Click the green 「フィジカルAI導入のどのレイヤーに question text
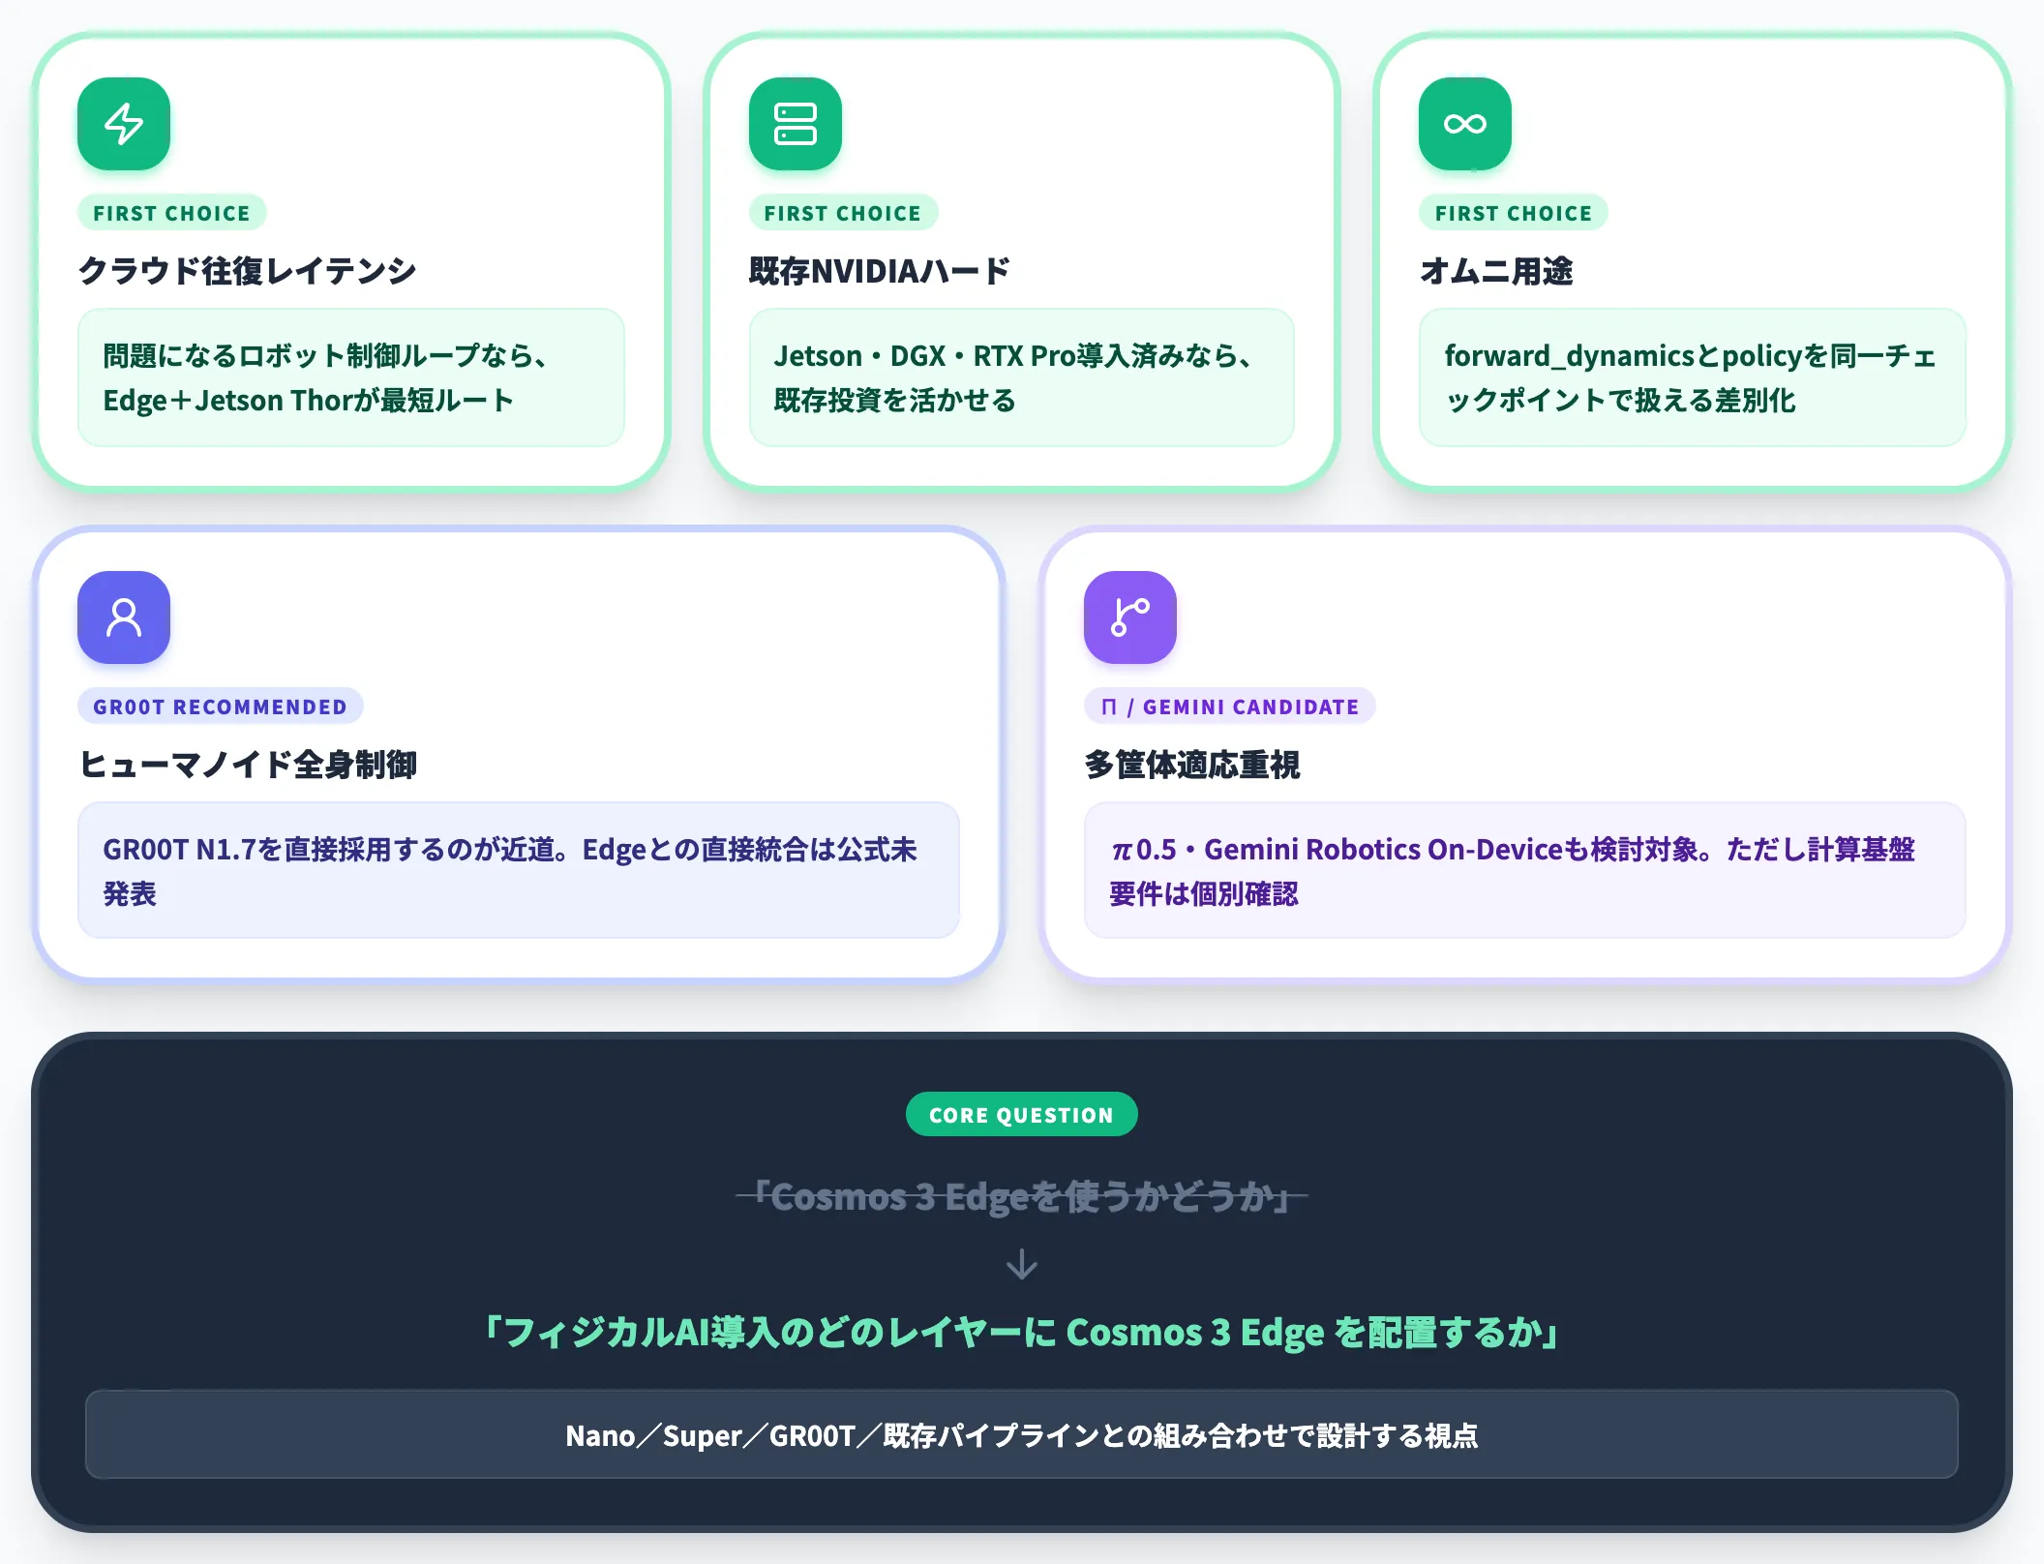 pos(1022,1333)
